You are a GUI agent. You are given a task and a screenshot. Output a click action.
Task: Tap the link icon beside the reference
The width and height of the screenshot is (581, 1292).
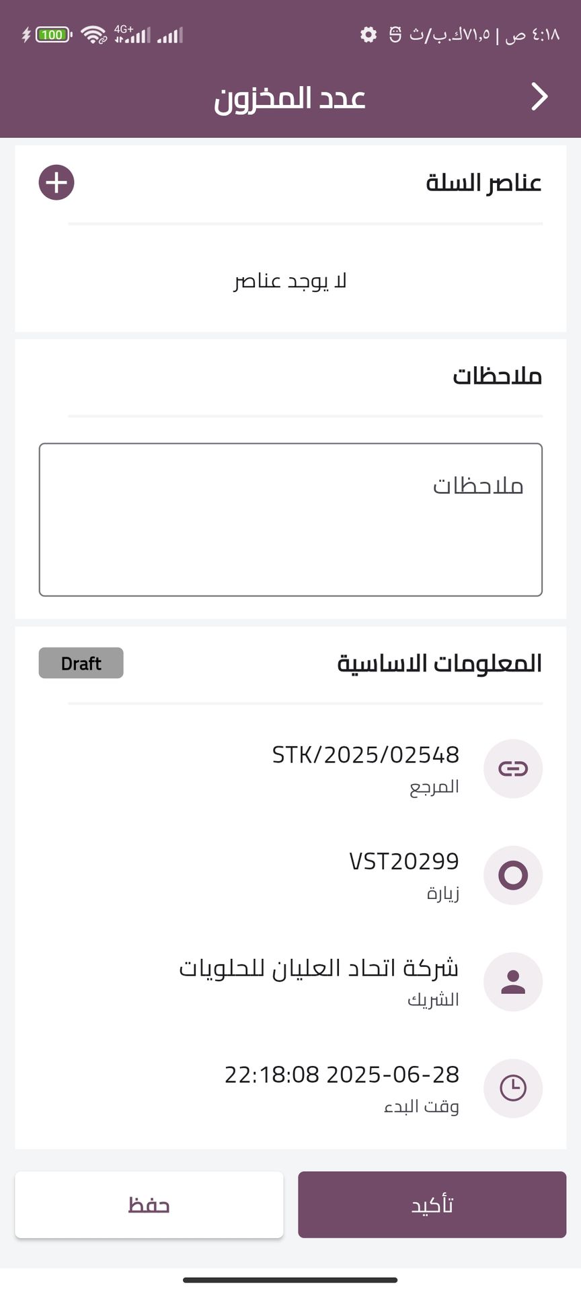coord(513,768)
